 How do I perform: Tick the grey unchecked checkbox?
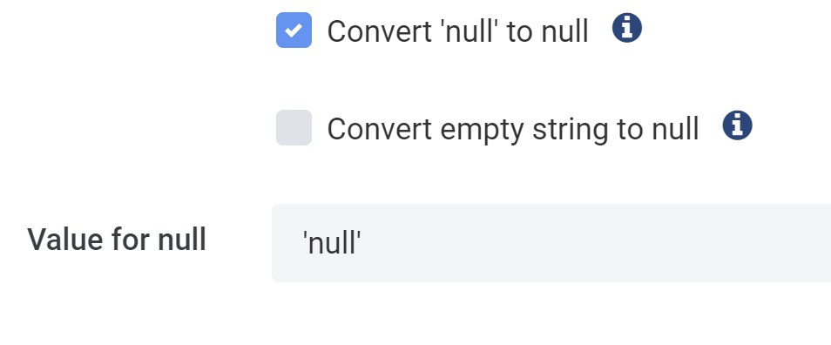(294, 128)
